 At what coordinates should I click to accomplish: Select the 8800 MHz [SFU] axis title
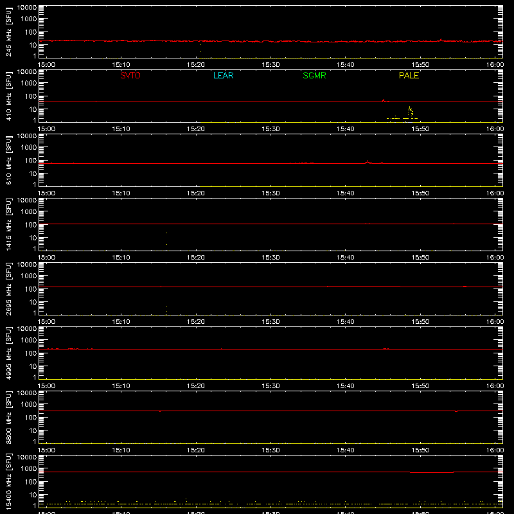[8, 418]
